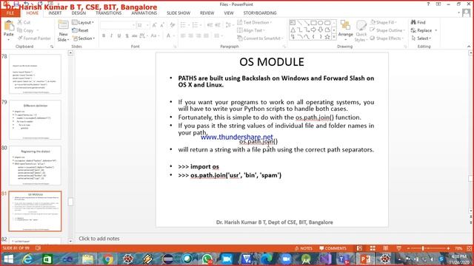Switch to Slide Sorter view icon
The image size is (474, 266).
coord(373,248)
